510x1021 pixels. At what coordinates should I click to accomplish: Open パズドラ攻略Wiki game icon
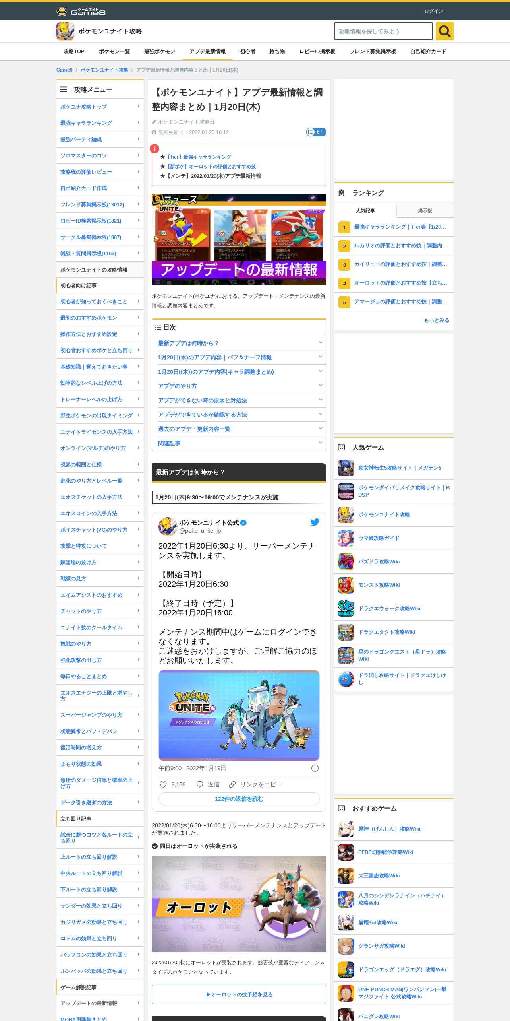tap(346, 562)
